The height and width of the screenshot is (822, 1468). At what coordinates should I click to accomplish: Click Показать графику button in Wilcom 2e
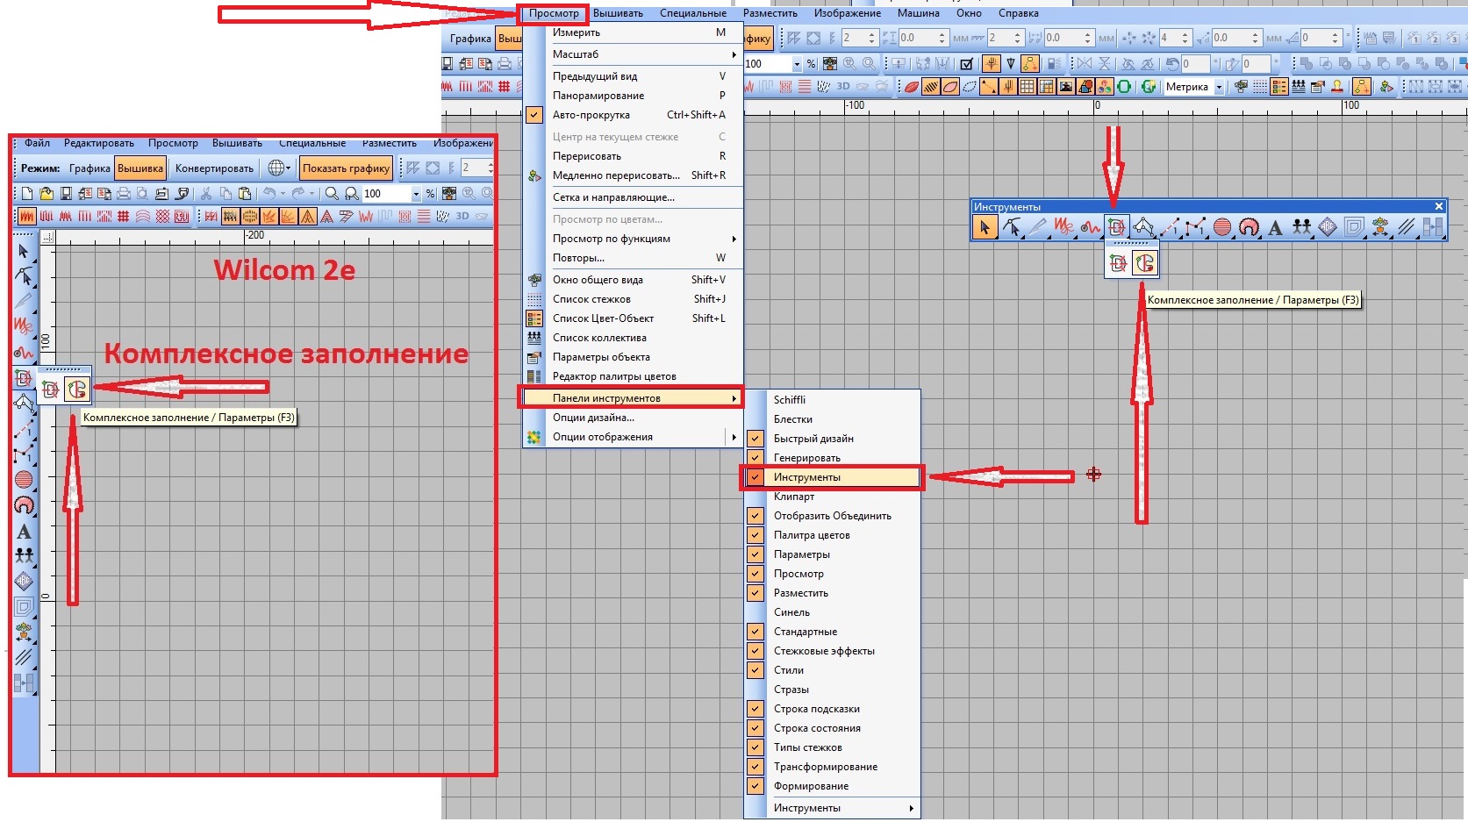(x=346, y=168)
